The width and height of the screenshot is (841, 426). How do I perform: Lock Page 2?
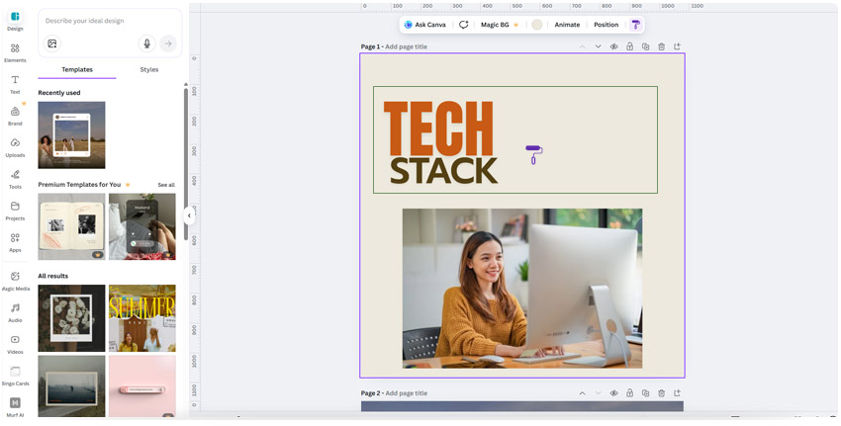click(x=629, y=393)
